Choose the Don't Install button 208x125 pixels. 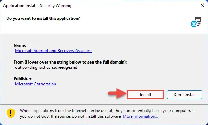click(x=185, y=94)
